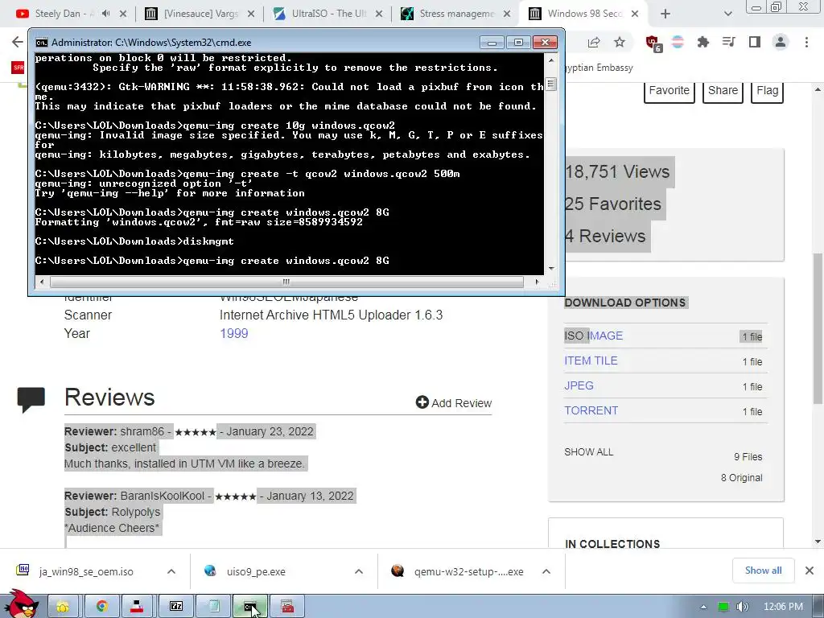The height and width of the screenshot is (618, 824).
Task: Show hidden system tray icons
Action: [703, 607]
